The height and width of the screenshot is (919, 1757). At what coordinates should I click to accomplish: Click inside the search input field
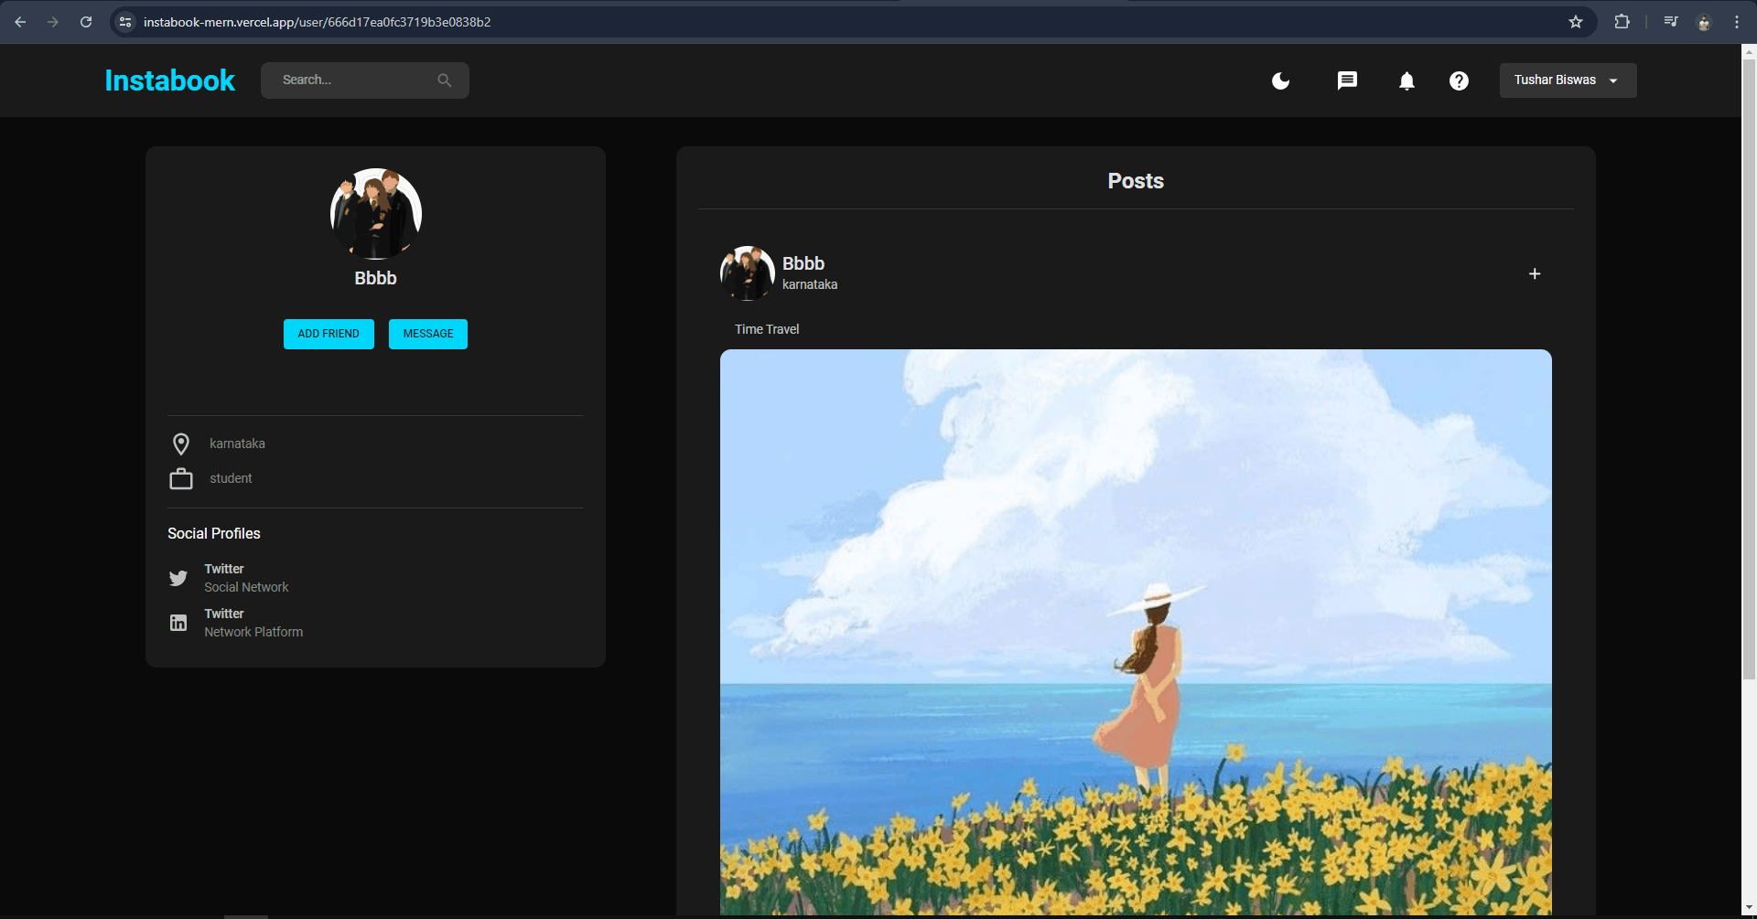[348, 80]
